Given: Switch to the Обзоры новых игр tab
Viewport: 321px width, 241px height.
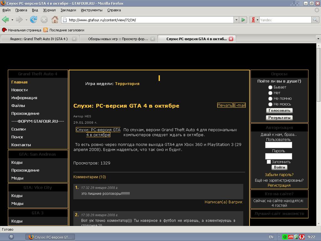Looking at the screenshot, I should (118, 39).
